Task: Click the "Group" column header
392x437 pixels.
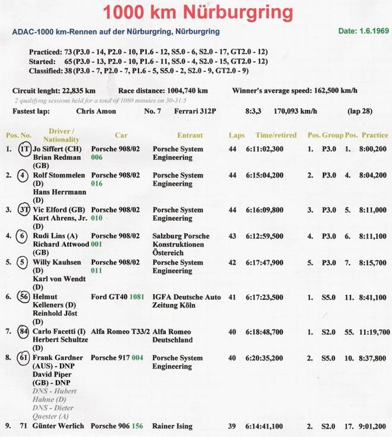Action: pyautogui.click(x=333, y=135)
